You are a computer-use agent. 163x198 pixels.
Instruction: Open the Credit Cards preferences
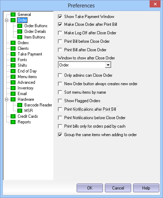(28, 116)
